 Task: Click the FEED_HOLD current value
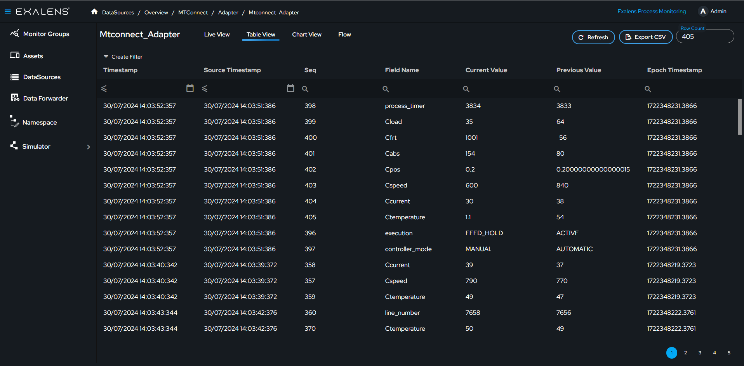(x=484, y=233)
